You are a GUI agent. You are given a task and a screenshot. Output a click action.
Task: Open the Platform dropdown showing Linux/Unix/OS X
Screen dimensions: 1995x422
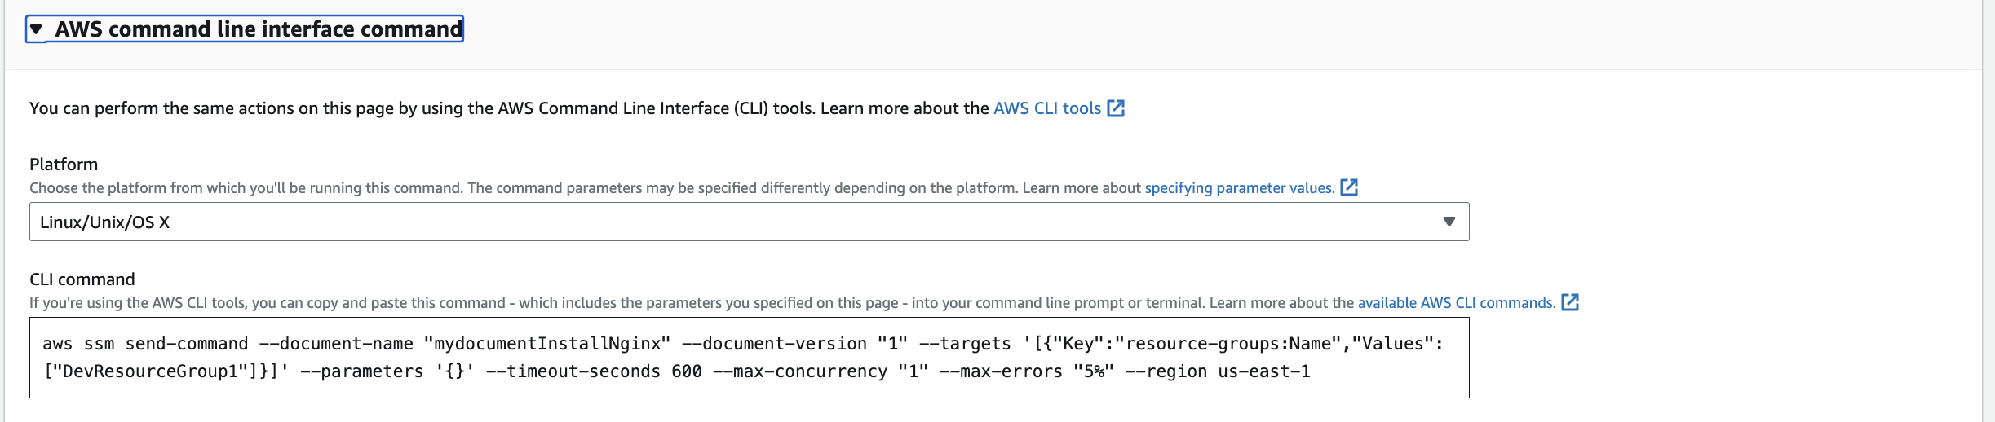pos(734,222)
